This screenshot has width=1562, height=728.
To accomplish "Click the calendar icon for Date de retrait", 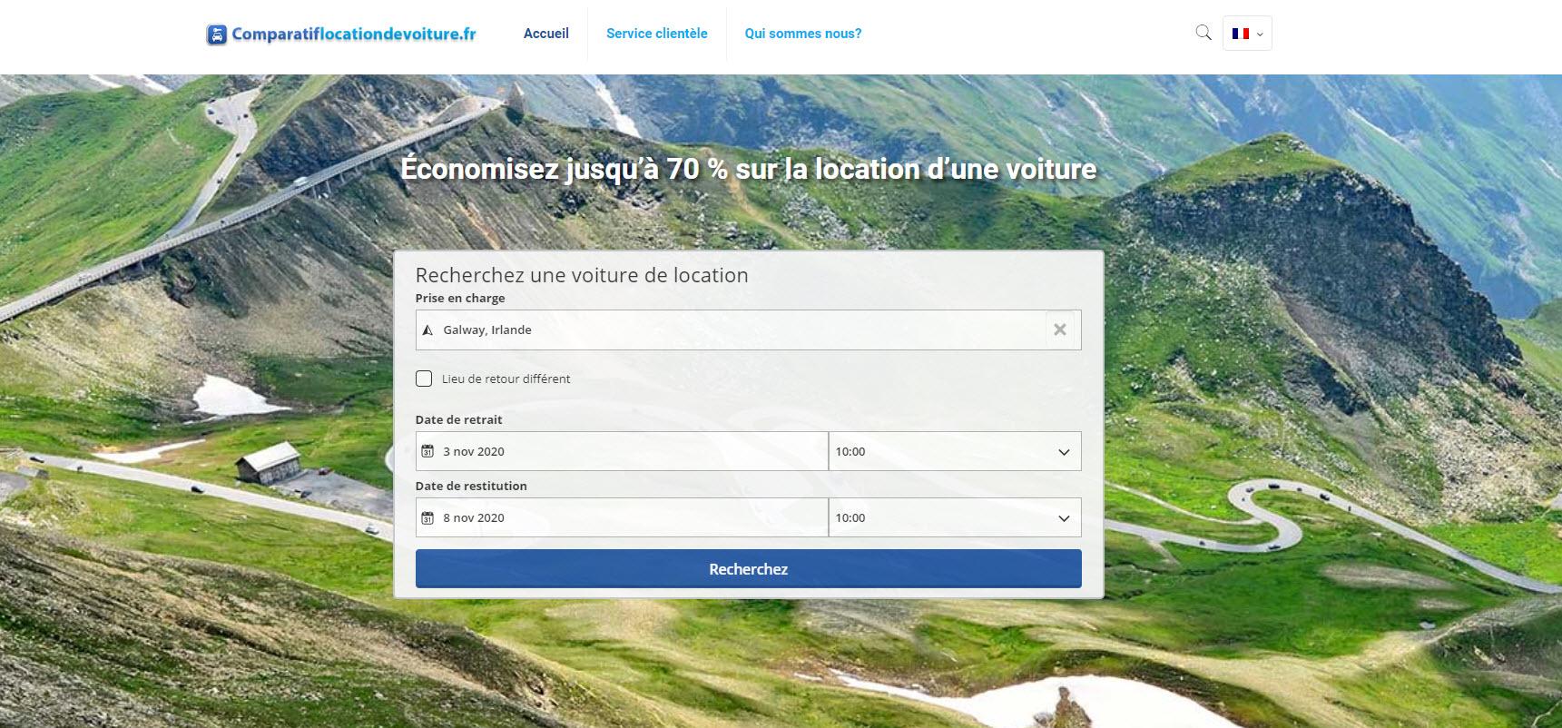I will (427, 451).
